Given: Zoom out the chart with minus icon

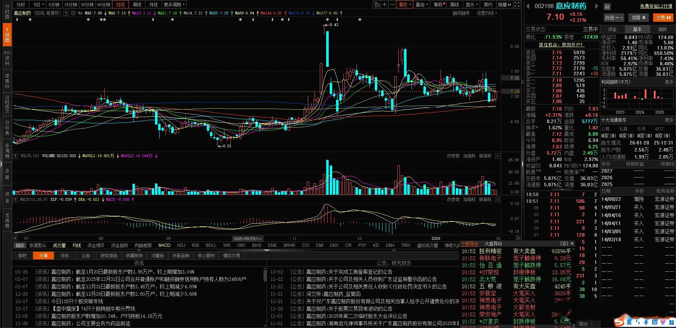Looking at the screenshot, I should [x=392, y=5].
